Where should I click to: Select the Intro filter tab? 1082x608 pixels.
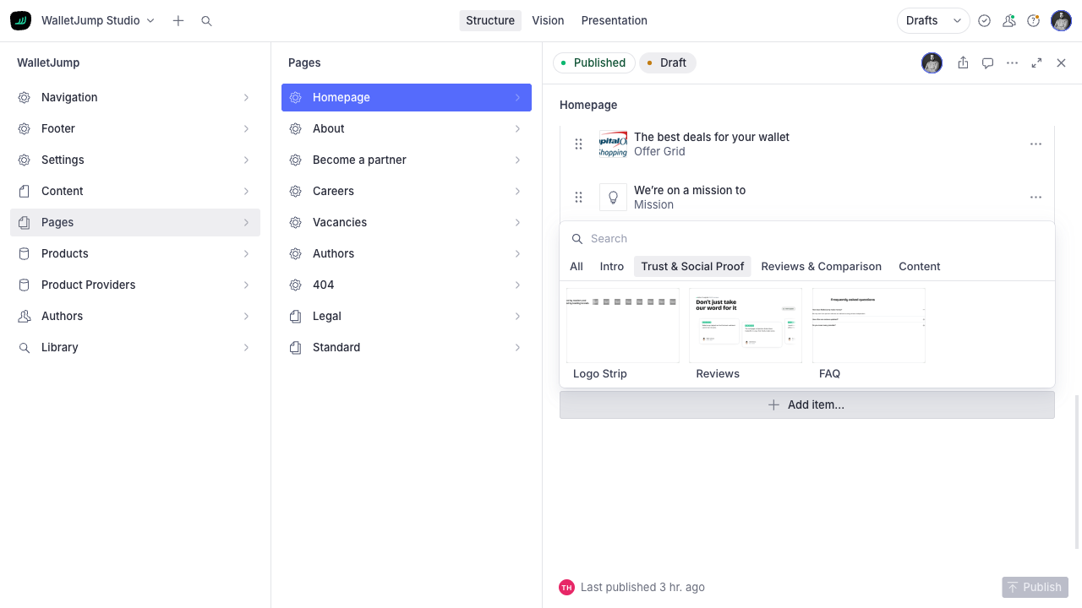[x=612, y=266]
